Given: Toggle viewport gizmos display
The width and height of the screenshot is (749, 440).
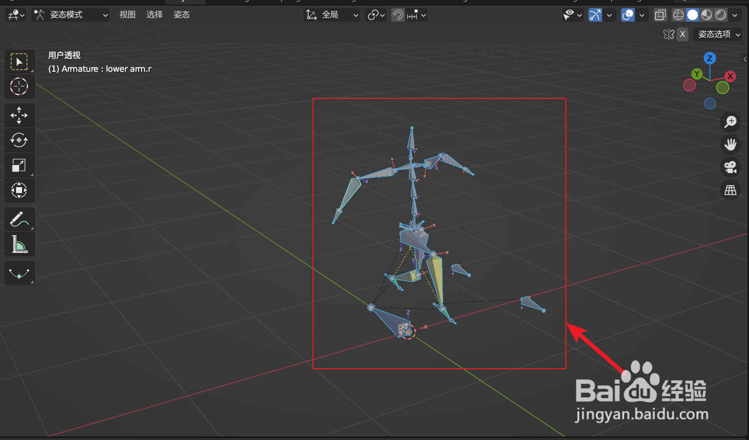Looking at the screenshot, I should pos(595,15).
